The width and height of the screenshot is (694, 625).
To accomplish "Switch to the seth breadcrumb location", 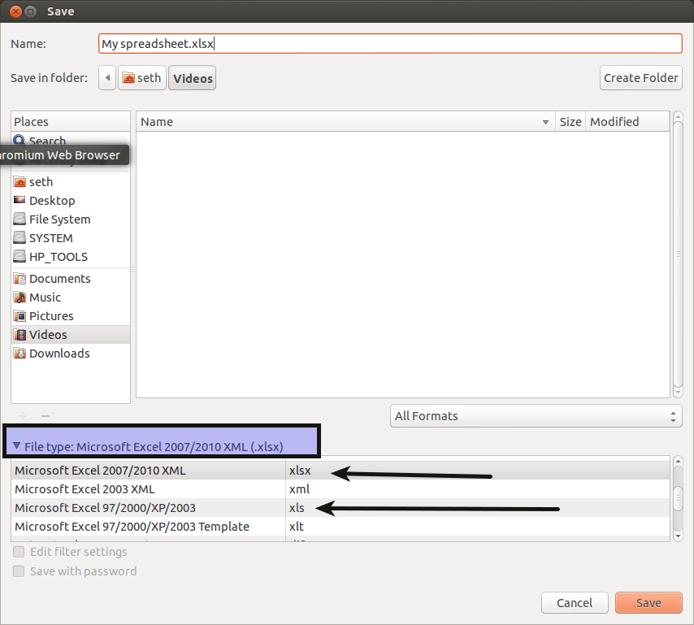I will click(x=141, y=77).
